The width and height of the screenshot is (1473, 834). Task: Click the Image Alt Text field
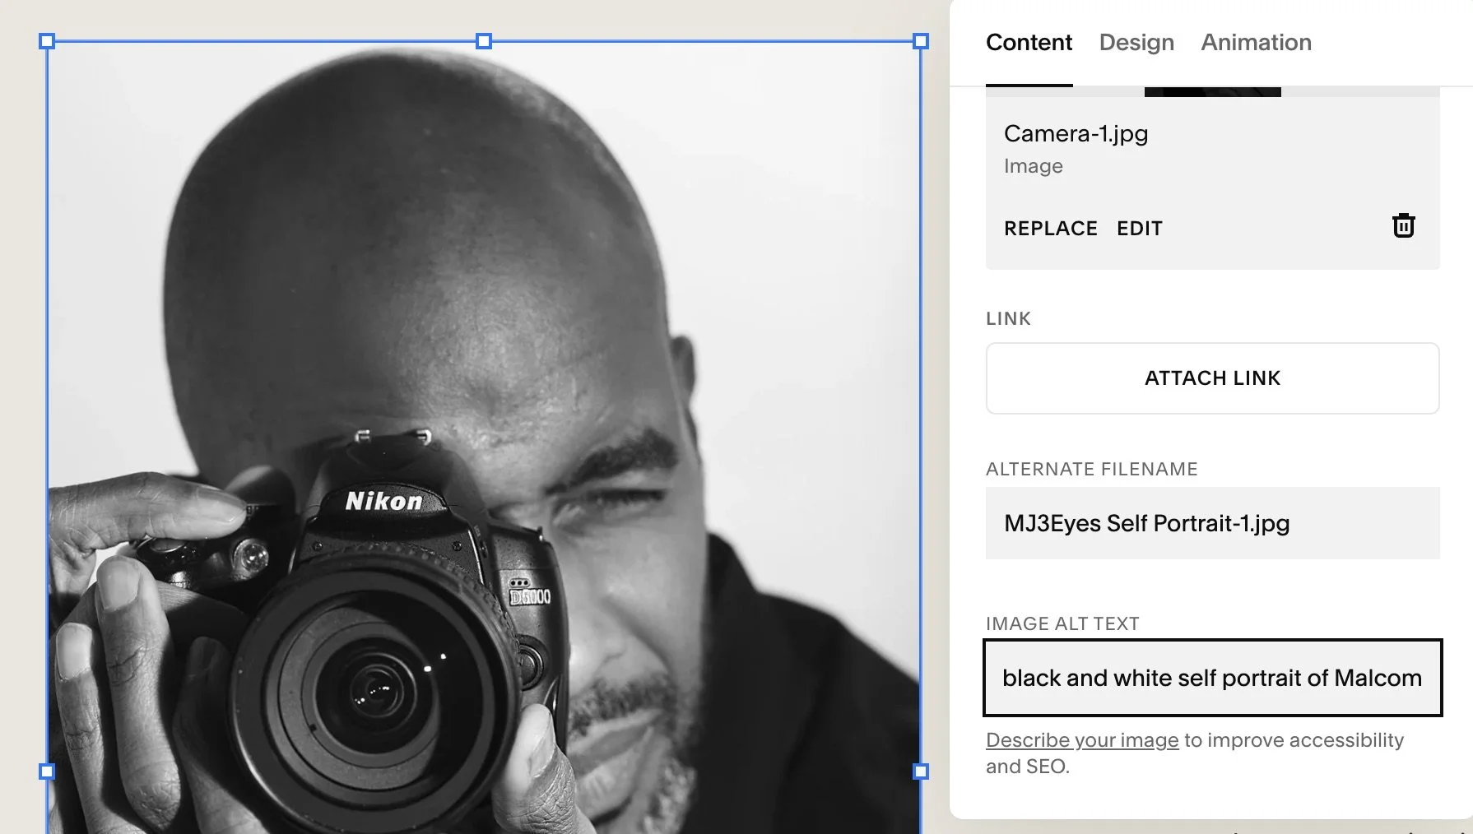point(1212,678)
